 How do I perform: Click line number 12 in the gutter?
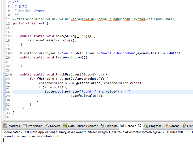pyautogui.click(x=8, y=23)
